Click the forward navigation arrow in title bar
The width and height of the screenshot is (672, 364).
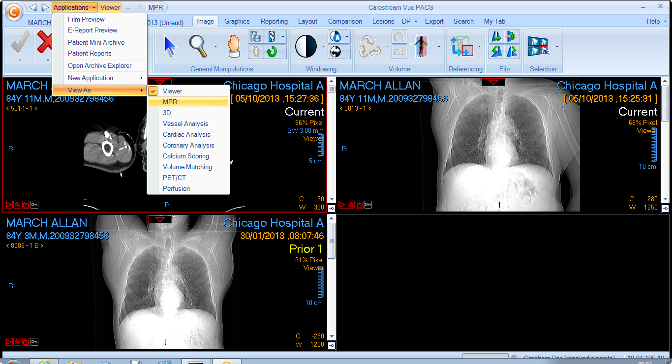tap(45, 7)
